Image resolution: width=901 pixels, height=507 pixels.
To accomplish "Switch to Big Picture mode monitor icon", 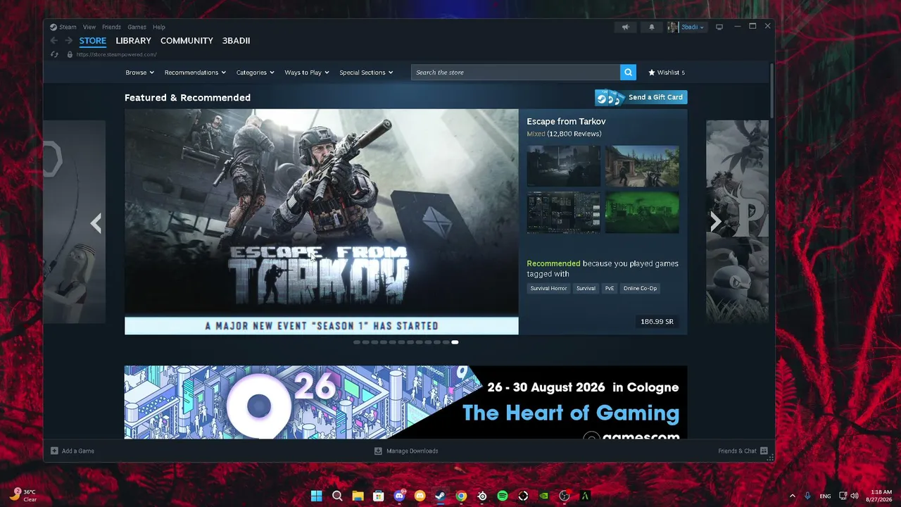I will click(x=719, y=27).
